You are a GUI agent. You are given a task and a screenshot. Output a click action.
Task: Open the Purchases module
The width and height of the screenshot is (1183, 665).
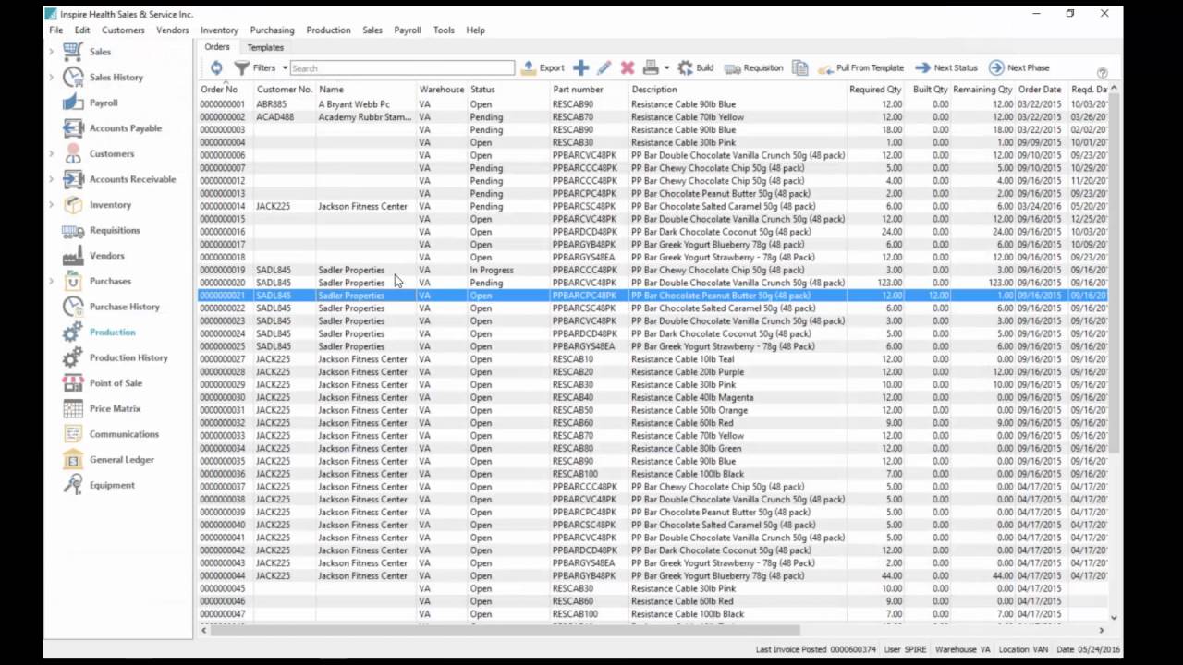[x=110, y=281]
